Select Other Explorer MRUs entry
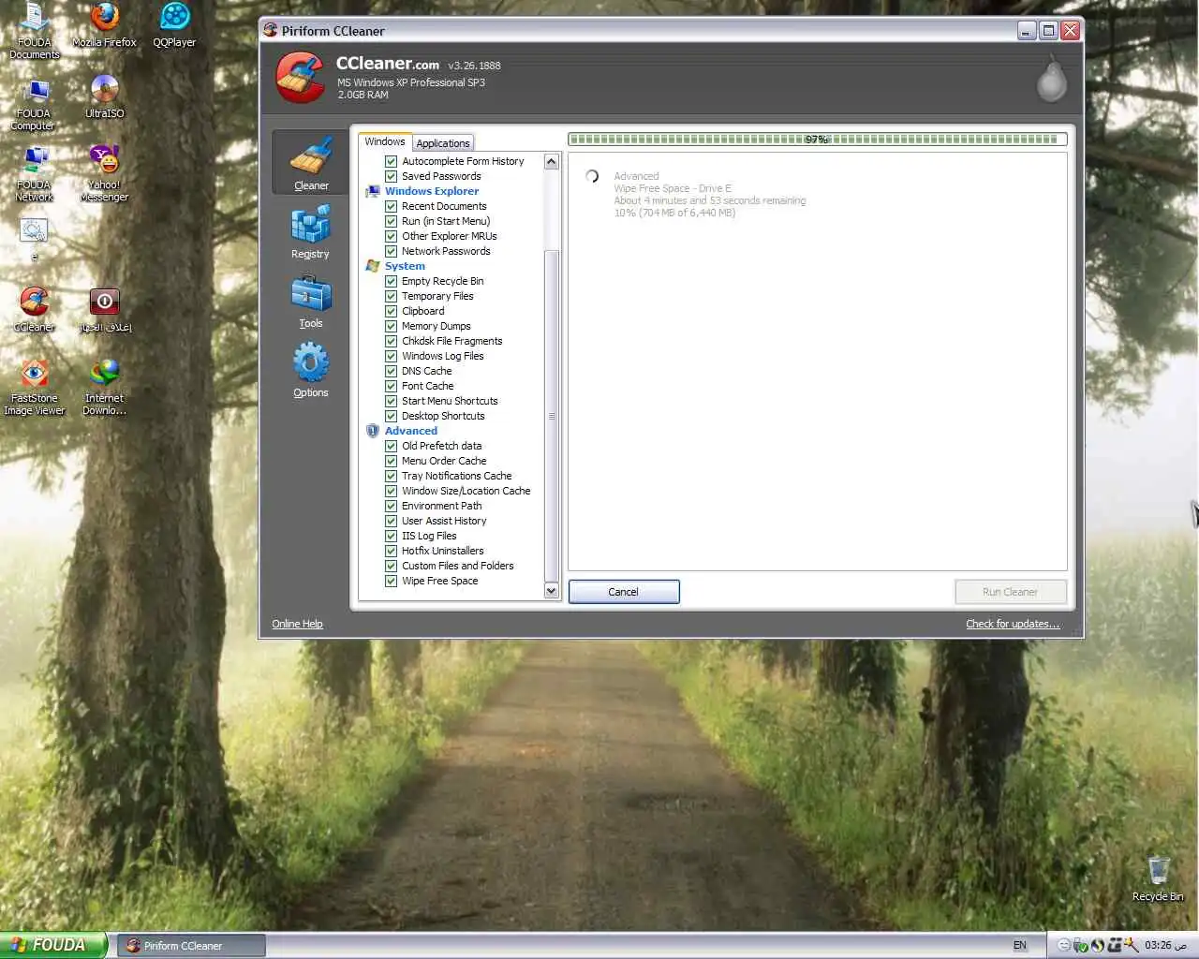Image resolution: width=1199 pixels, height=959 pixels. click(x=450, y=236)
